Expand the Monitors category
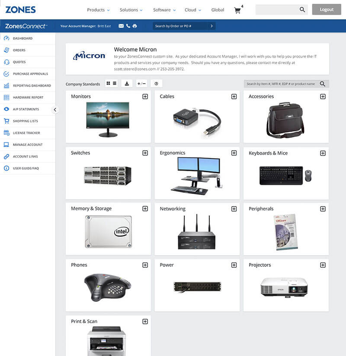 coord(145,97)
